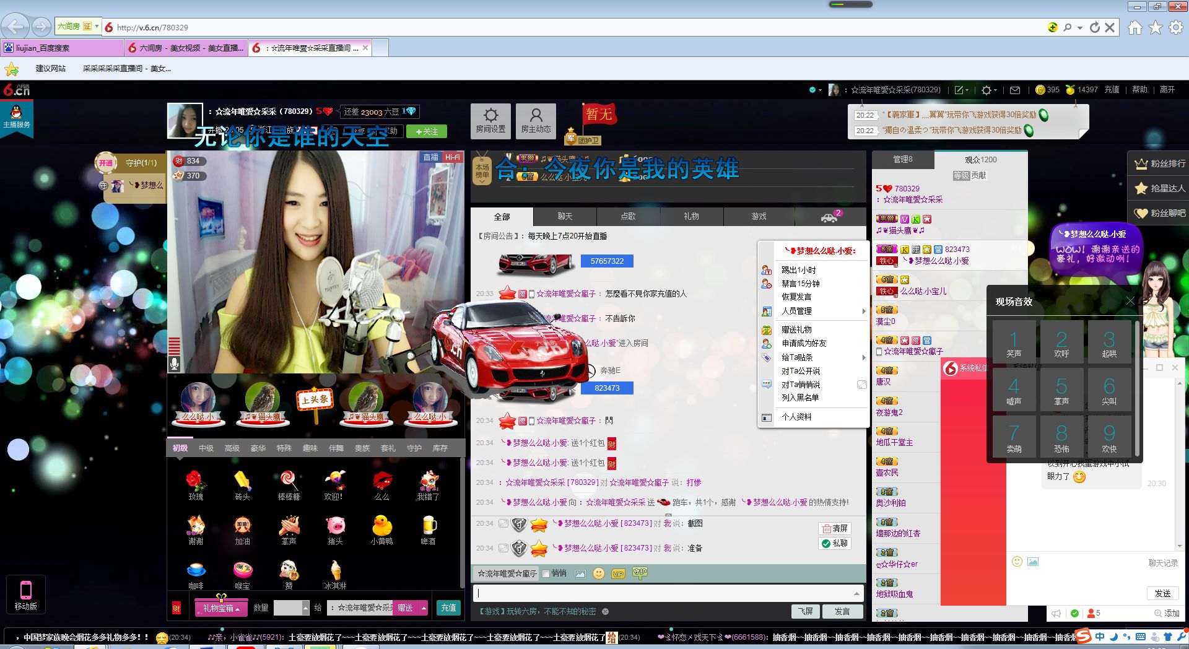Click the VIP badge in chat toolbar
The image size is (1189, 649).
click(618, 574)
